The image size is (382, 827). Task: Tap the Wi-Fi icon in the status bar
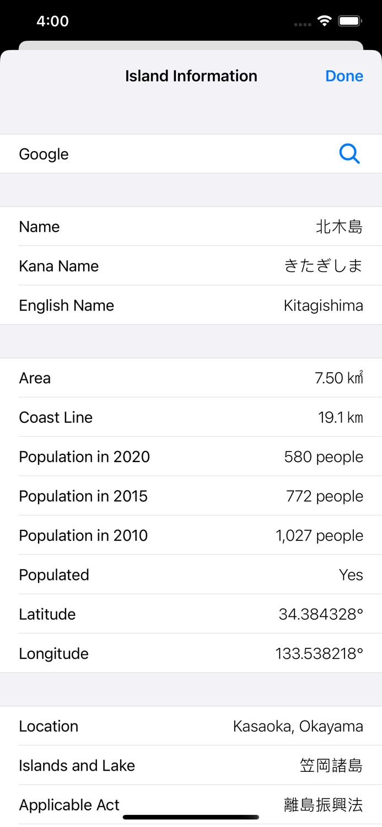click(x=324, y=20)
